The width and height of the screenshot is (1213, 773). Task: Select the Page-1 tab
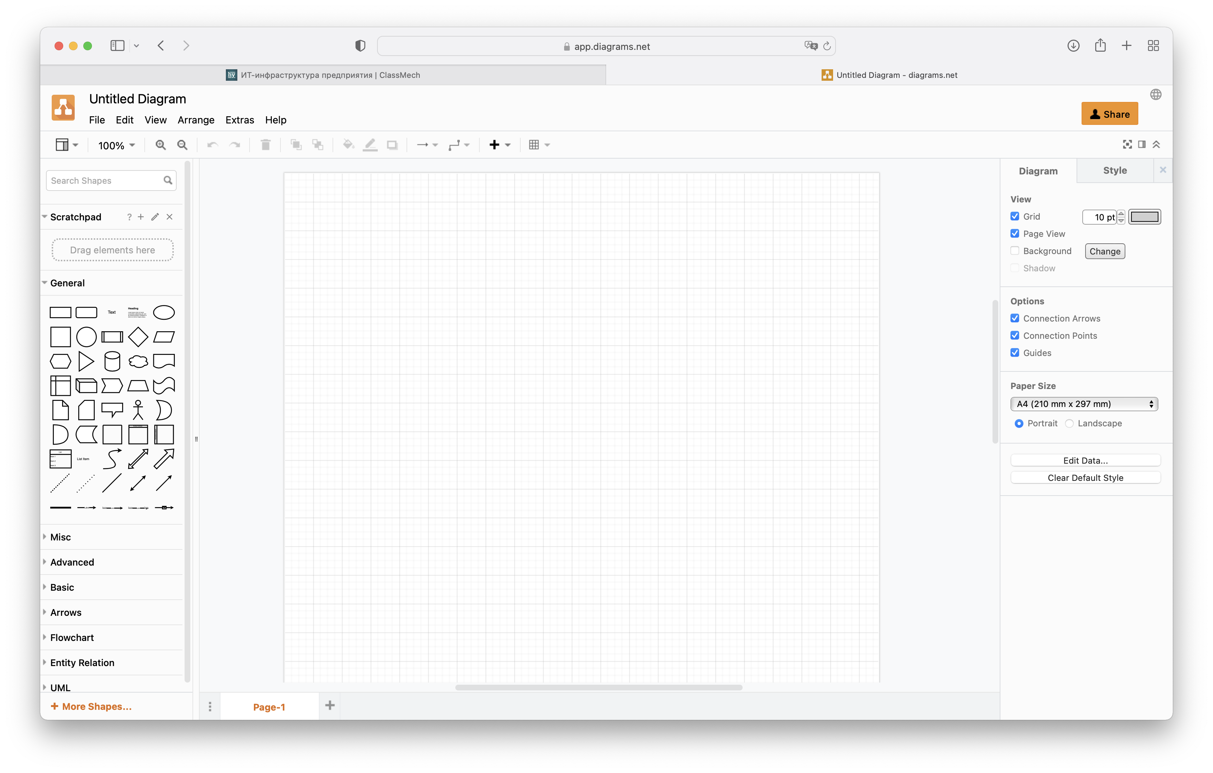click(x=269, y=707)
